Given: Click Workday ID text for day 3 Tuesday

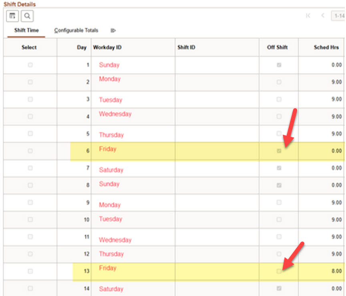Looking at the screenshot, I should [111, 100].
